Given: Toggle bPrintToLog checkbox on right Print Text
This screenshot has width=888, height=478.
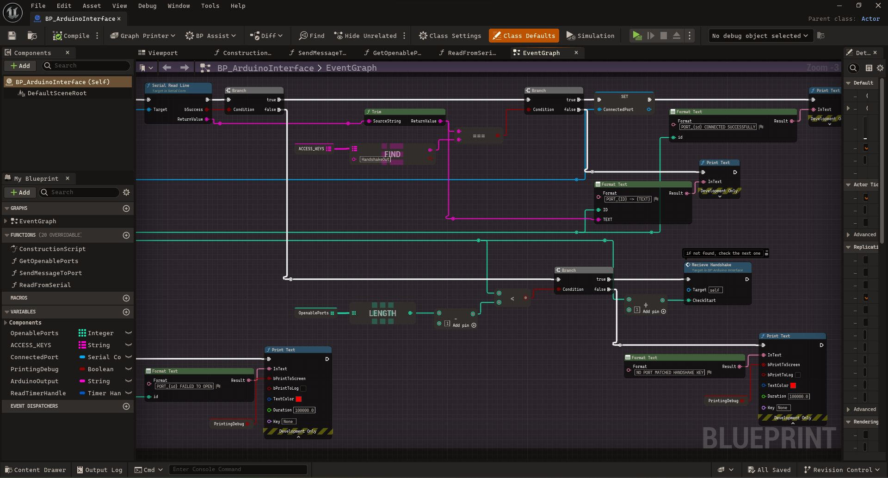Looking at the screenshot, I should (798, 375).
